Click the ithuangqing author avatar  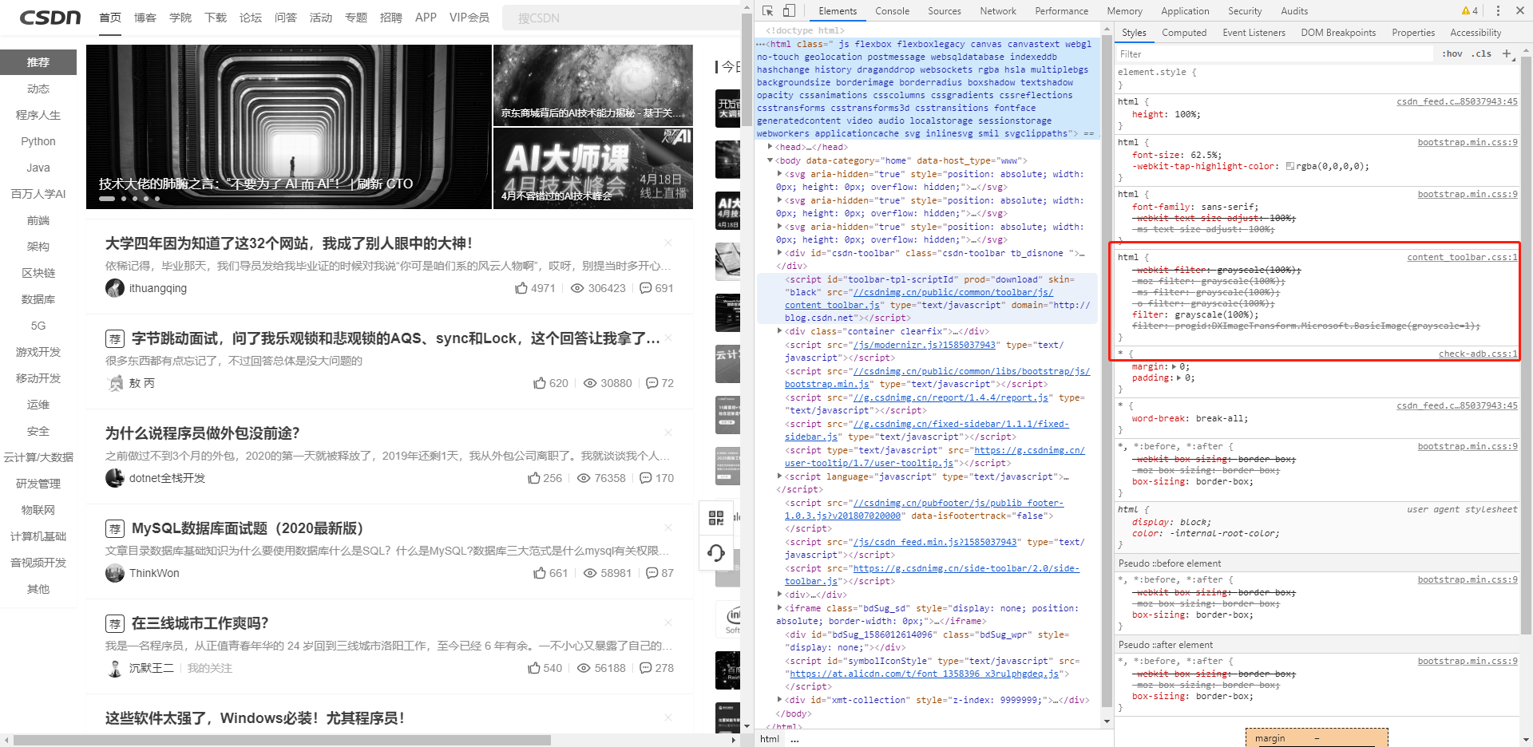point(115,288)
